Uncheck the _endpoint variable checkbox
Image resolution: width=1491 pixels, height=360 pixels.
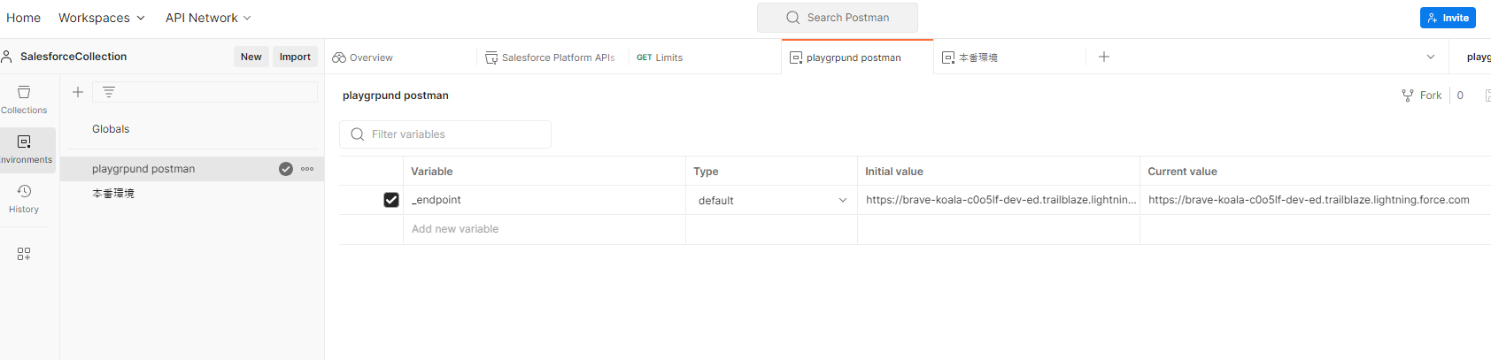coord(391,200)
